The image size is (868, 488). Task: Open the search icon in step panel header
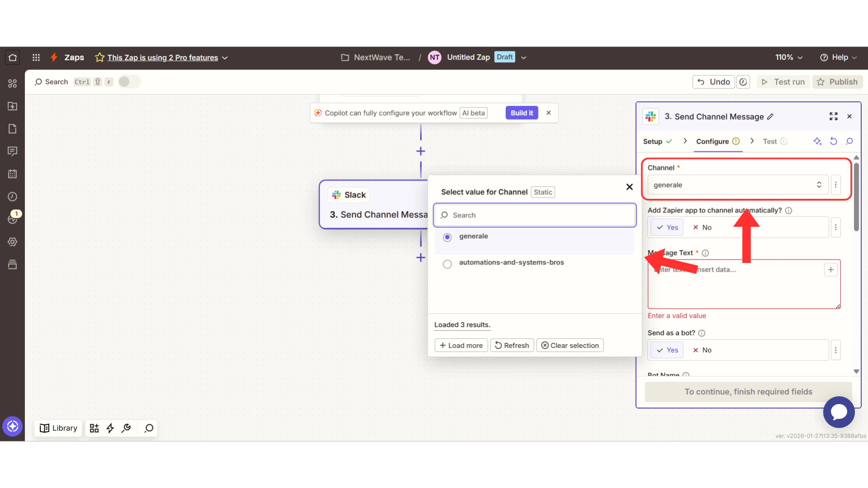pyautogui.click(x=850, y=141)
